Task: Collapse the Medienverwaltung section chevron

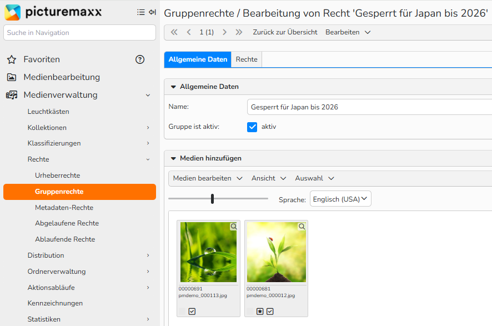Action: (148, 95)
